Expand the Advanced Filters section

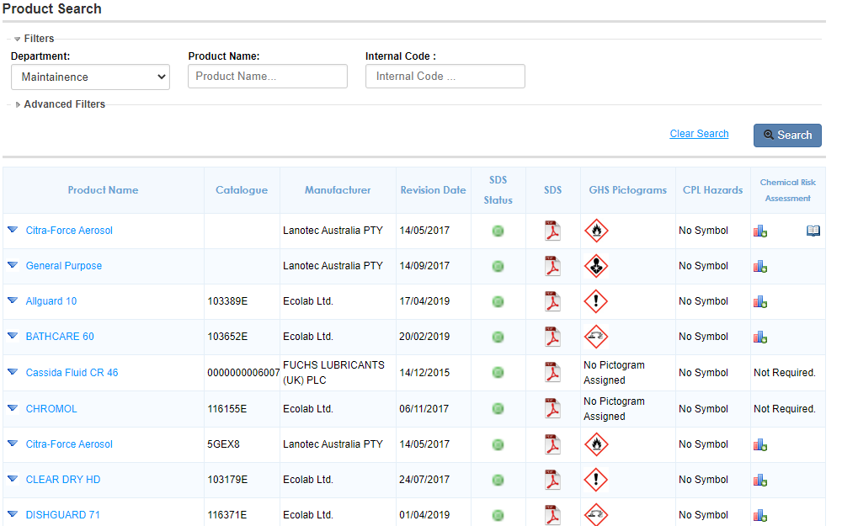[x=64, y=104]
